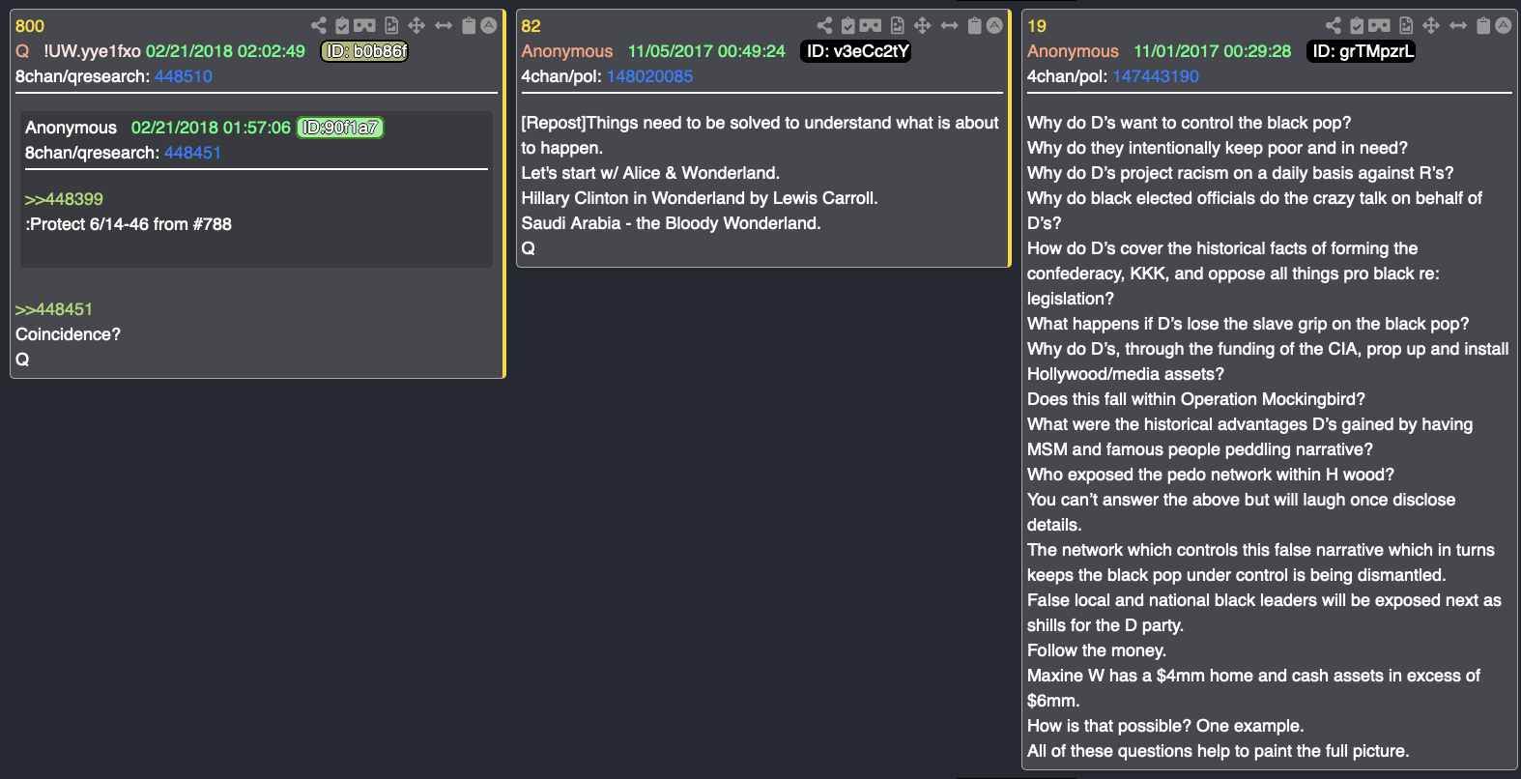
Task: Follow the >>448399 reply reference
Action: coord(64,199)
